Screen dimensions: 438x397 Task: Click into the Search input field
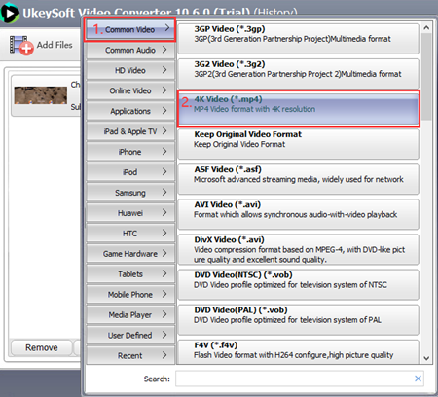pos(295,379)
